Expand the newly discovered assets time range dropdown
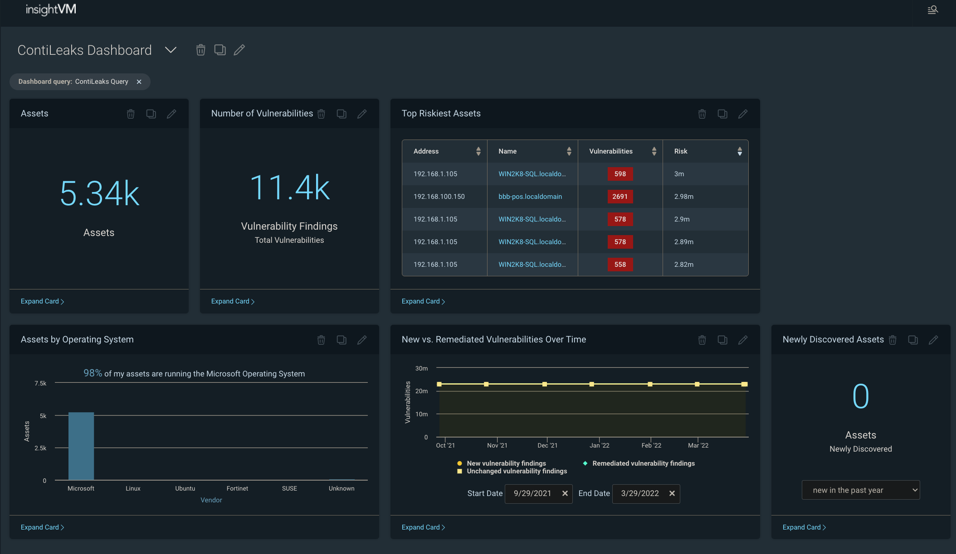The width and height of the screenshot is (956, 554). (861, 490)
